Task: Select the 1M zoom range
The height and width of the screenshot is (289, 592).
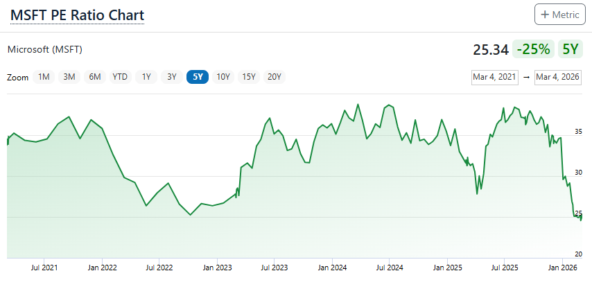Action: [44, 77]
